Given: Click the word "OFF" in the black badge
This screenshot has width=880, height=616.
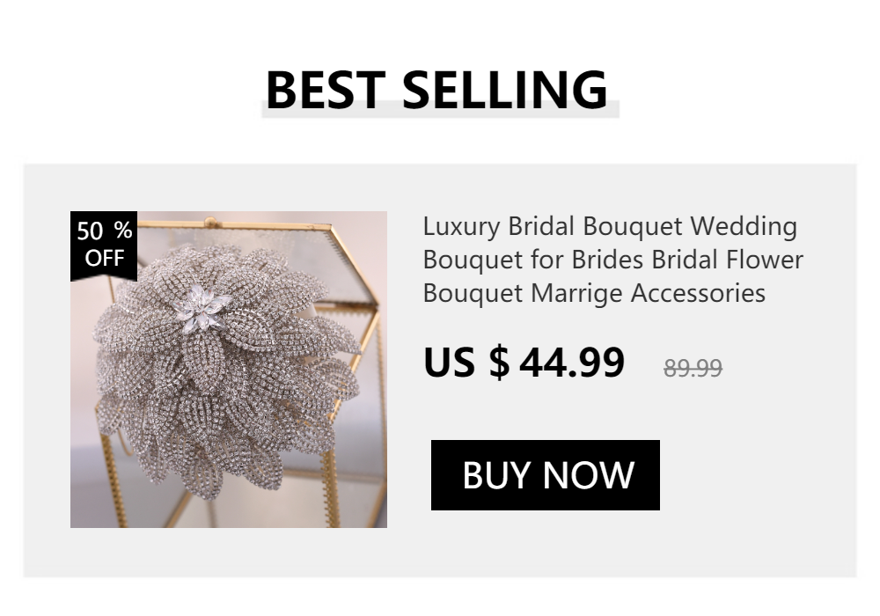Looking at the screenshot, I should tap(105, 258).
